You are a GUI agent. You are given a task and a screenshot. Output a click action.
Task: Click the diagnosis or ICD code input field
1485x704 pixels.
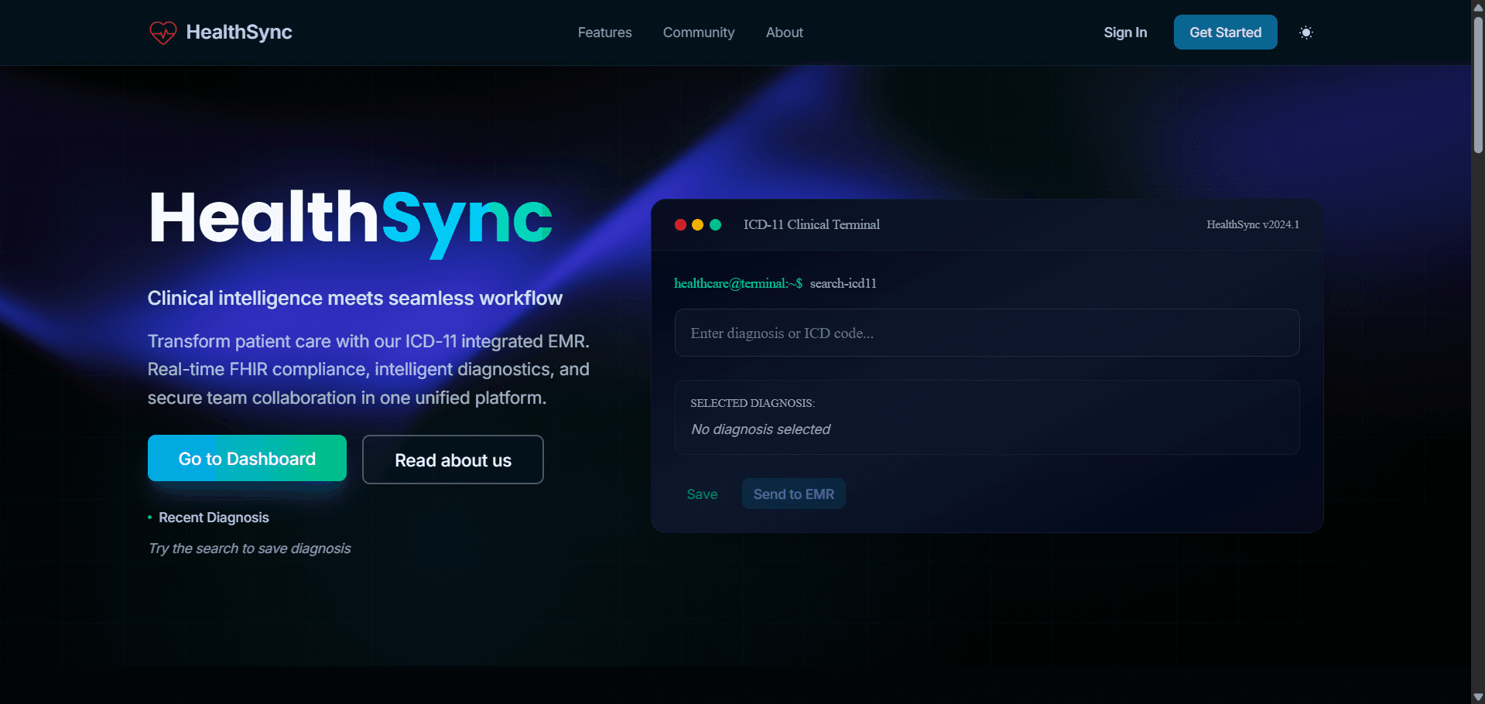[987, 333]
